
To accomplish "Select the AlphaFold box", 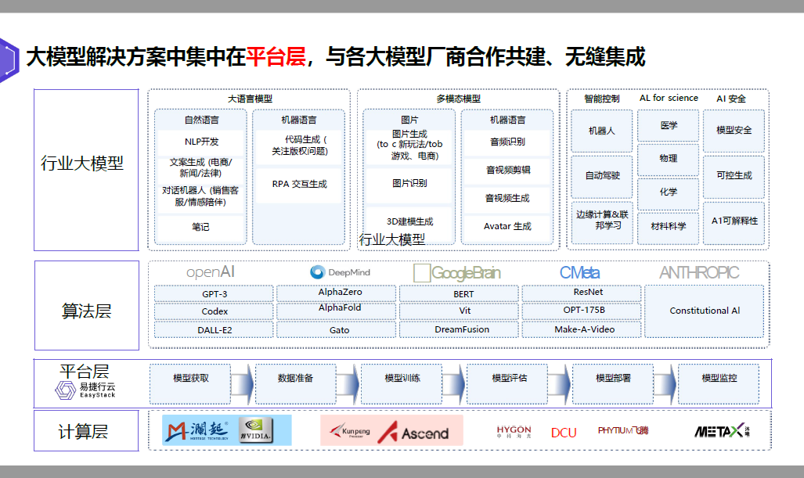I will 337,311.
